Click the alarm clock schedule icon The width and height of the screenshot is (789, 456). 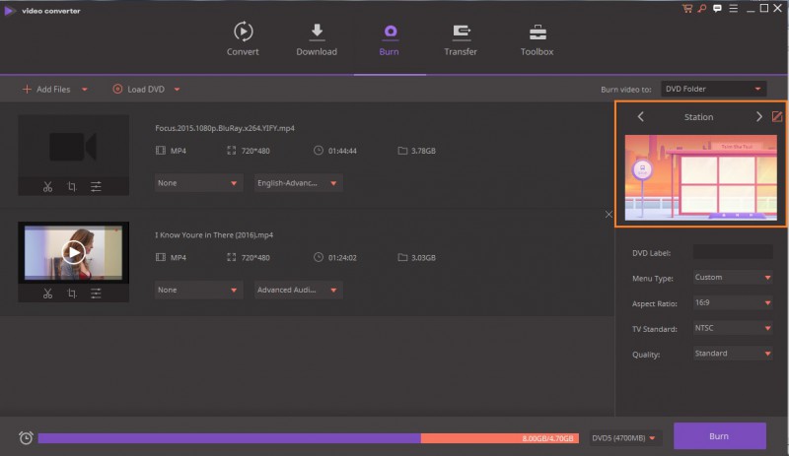click(x=25, y=437)
